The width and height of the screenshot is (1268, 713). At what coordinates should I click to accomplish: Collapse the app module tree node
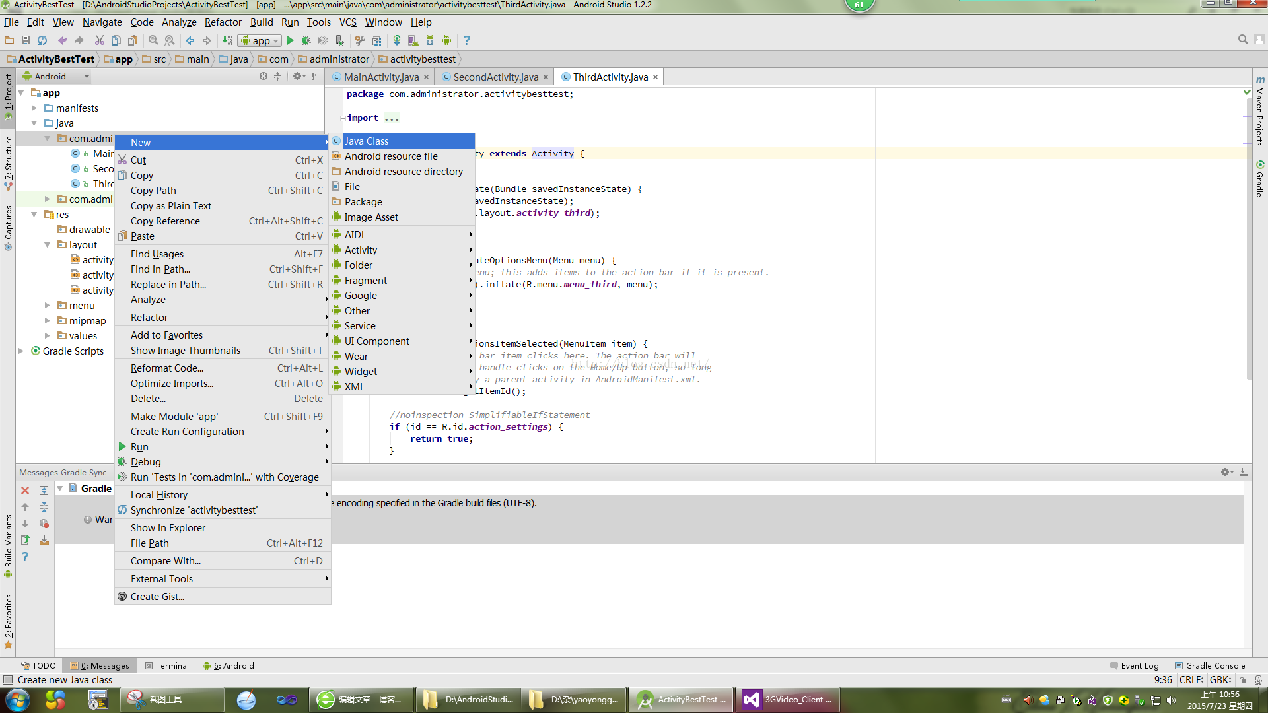click(x=21, y=93)
